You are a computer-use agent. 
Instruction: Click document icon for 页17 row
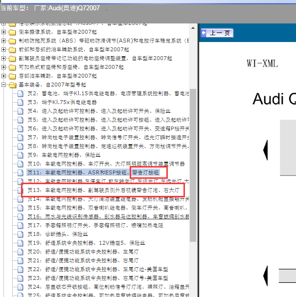point(21,225)
